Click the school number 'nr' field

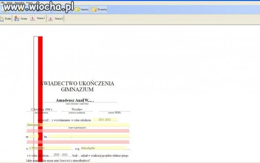(34, 136)
